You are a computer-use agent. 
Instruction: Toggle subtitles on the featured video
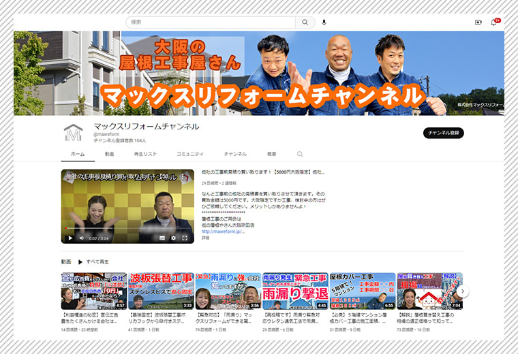click(162, 238)
